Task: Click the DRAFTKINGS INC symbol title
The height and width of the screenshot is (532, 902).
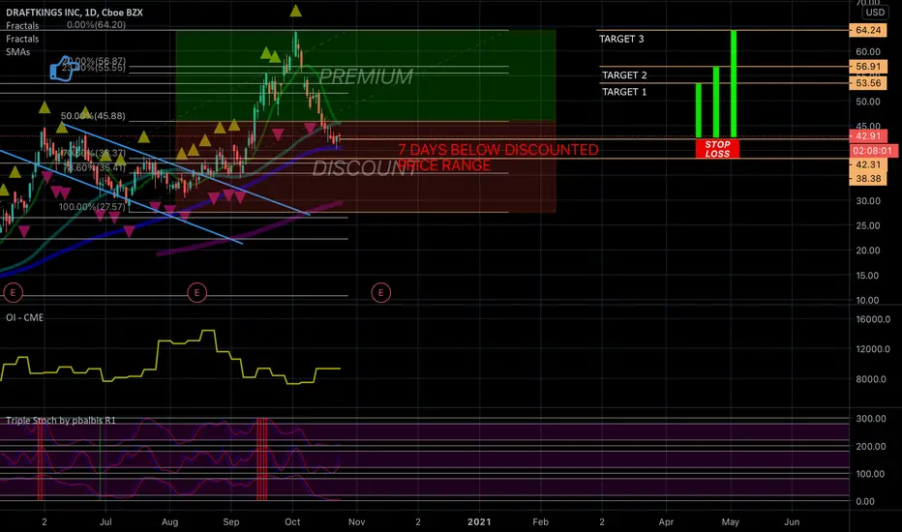Action: pos(75,12)
